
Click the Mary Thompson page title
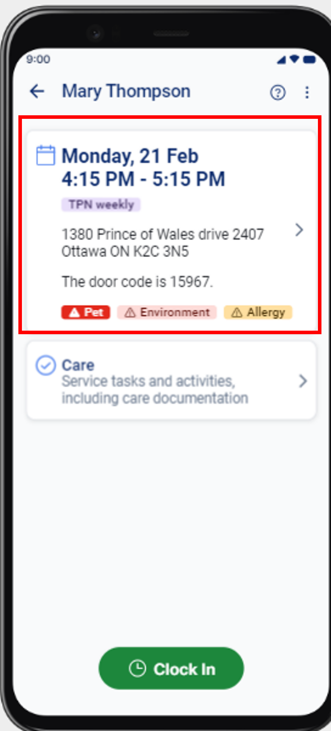(126, 91)
